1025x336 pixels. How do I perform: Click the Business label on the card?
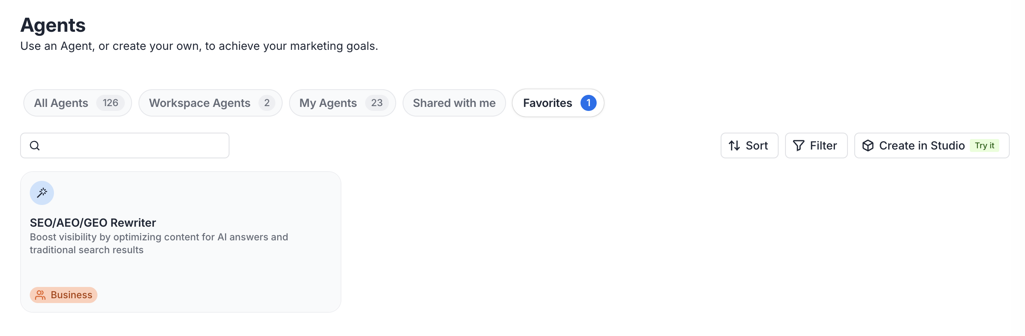pyautogui.click(x=72, y=295)
